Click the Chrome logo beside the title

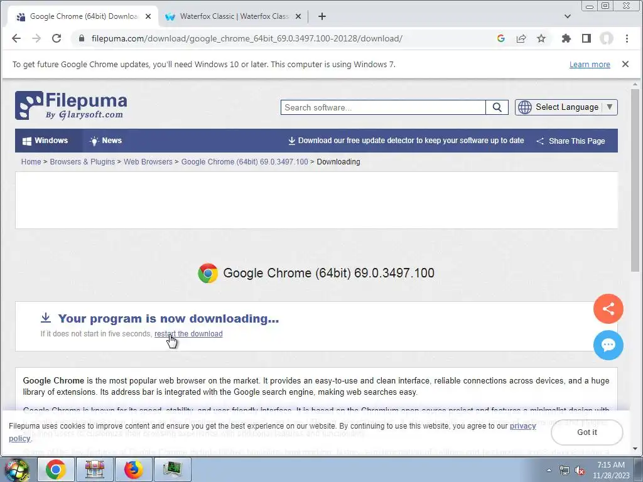click(x=208, y=273)
